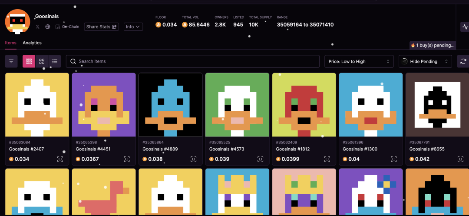Click the quick-view icon on Goosinals #4451
This screenshot has height=216, width=469.
(x=127, y=159)
